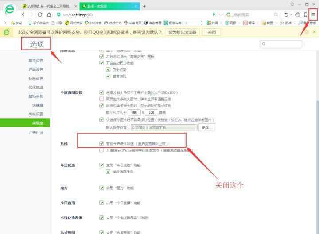Show more bookmarks with the chevron
This screenshot has width=319, height=234.
pyautogui.click(x=187, y=23)
